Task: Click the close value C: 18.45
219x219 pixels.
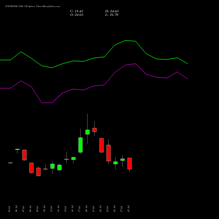Action: point(77,11)
